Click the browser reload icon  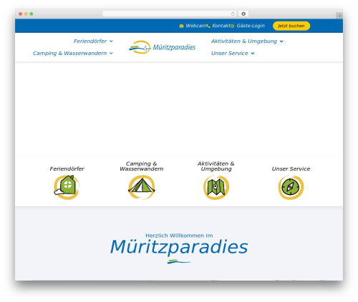point(233,14)
